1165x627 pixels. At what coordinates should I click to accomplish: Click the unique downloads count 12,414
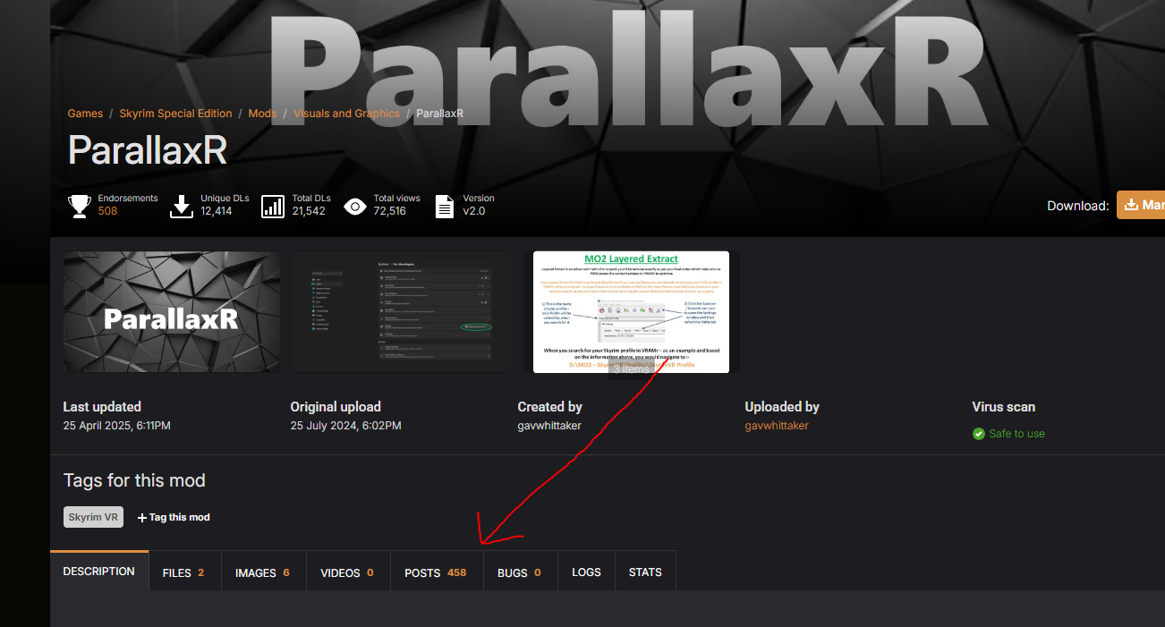(x=217, y=211)
